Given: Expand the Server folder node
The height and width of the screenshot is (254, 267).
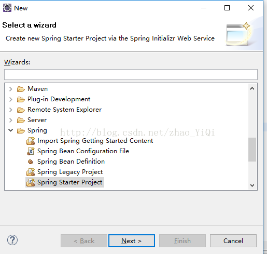Looking at the screenshot, I should pos(11,120).
